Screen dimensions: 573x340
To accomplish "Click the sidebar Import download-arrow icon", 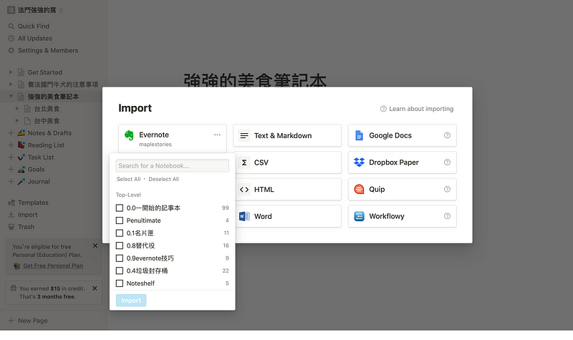I will click(x=11, y=215).
